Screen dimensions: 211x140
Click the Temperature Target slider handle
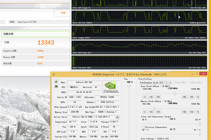[200, 134]
